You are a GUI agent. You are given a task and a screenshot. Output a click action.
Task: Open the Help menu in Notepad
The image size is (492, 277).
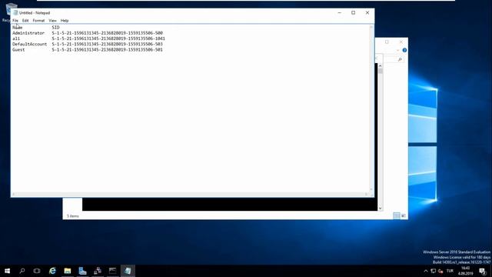(x=65, y=21)
